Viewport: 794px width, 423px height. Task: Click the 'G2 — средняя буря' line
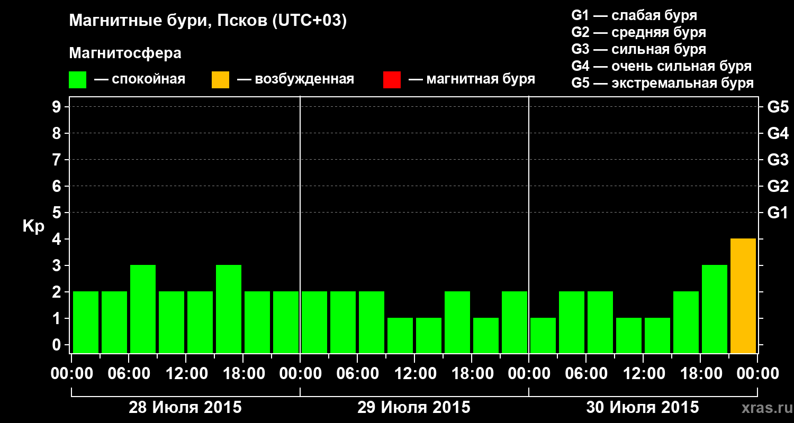pyautogui.click(x=639, y=32)
